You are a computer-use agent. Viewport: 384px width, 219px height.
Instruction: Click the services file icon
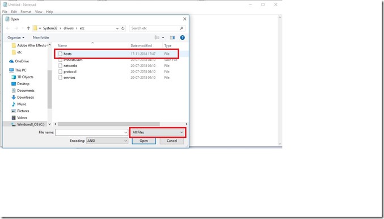click(60, 77)
